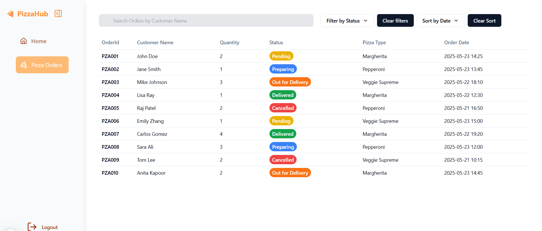Click customer name John Doe
Image resolution: width=542 pixels, height=231 pixels.
coord(147,56)
